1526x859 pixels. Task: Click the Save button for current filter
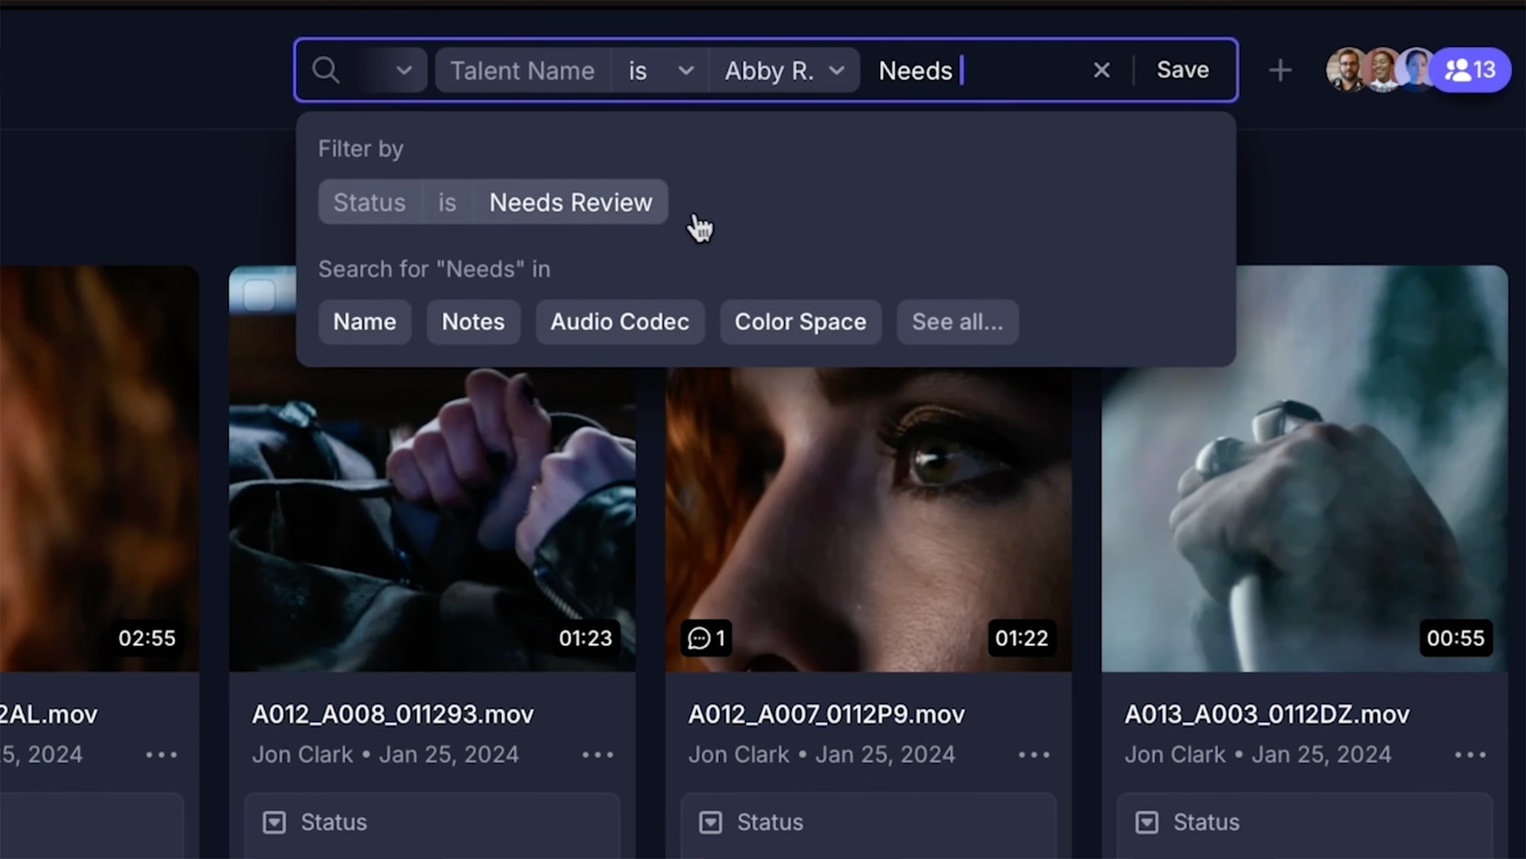[x=1182, y=69]
